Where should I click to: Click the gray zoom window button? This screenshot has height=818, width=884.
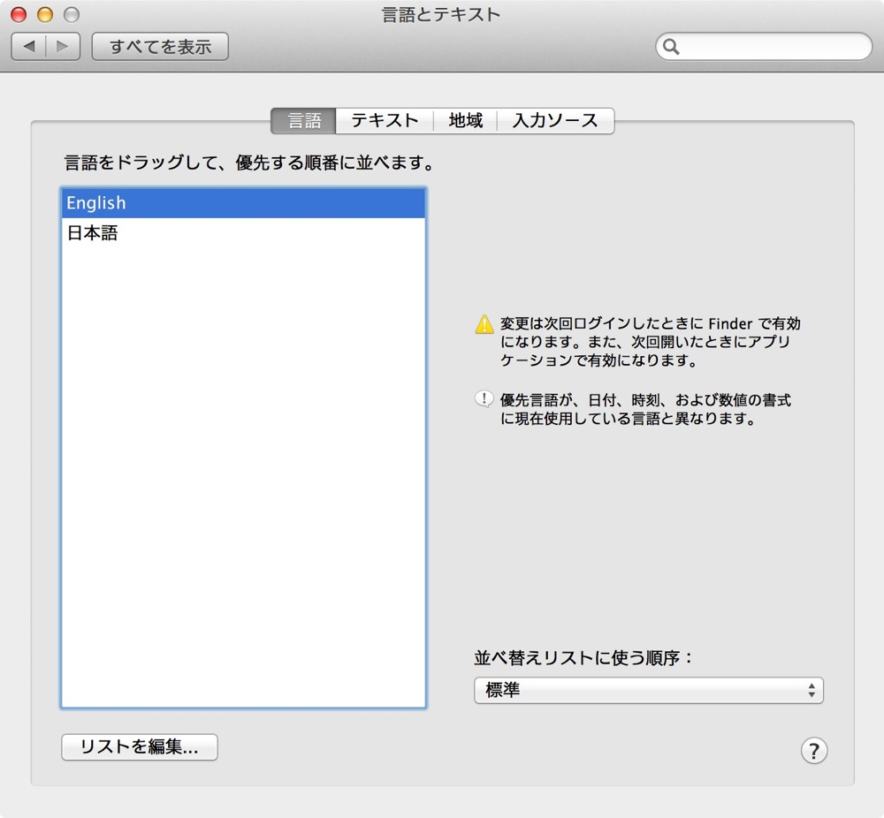[x=72, y=14]
